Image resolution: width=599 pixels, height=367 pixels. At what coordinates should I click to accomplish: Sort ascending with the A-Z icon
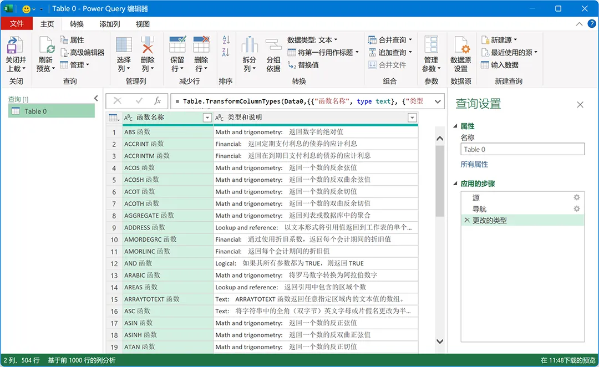(x=226, y=40)
